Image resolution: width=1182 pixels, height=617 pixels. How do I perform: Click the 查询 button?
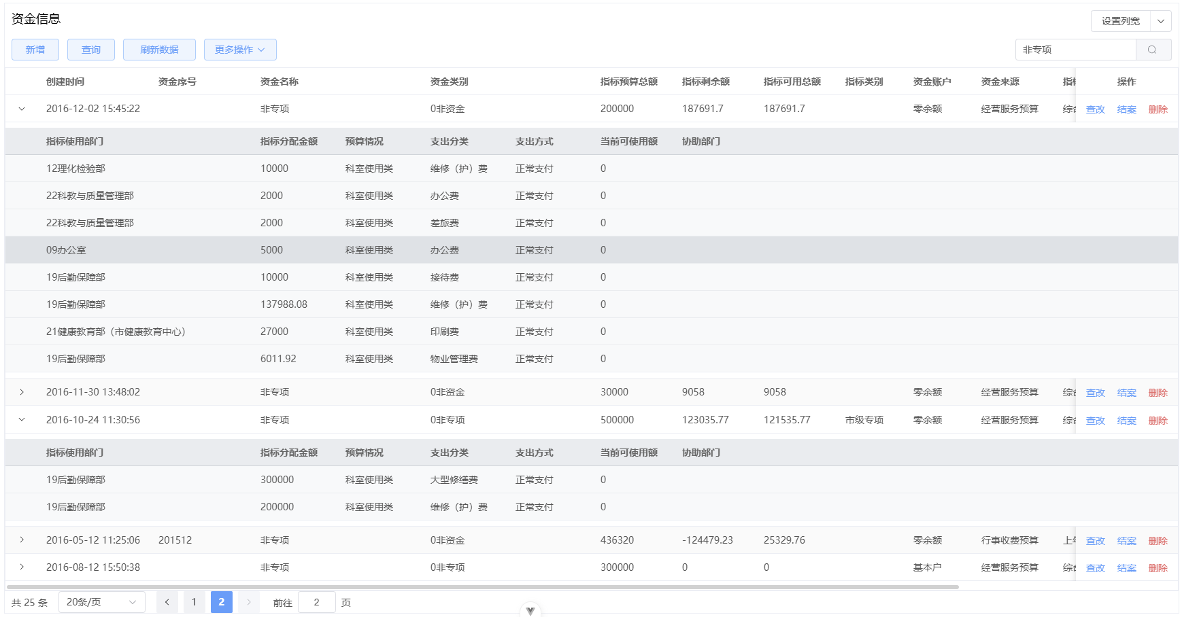91,50
